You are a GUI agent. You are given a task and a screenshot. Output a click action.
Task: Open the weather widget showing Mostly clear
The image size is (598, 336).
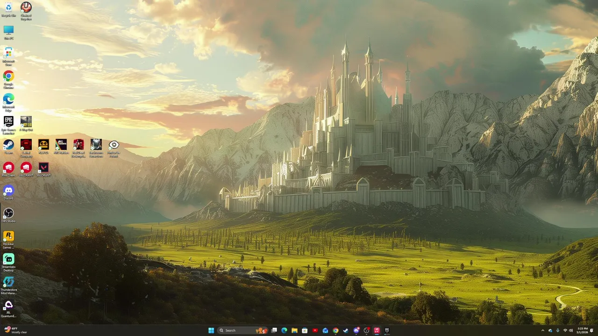point(16,330)
